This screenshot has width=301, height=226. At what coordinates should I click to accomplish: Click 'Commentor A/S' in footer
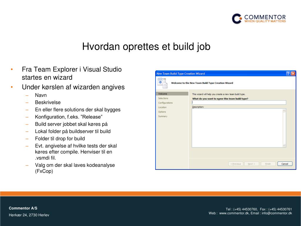(23, 208)
